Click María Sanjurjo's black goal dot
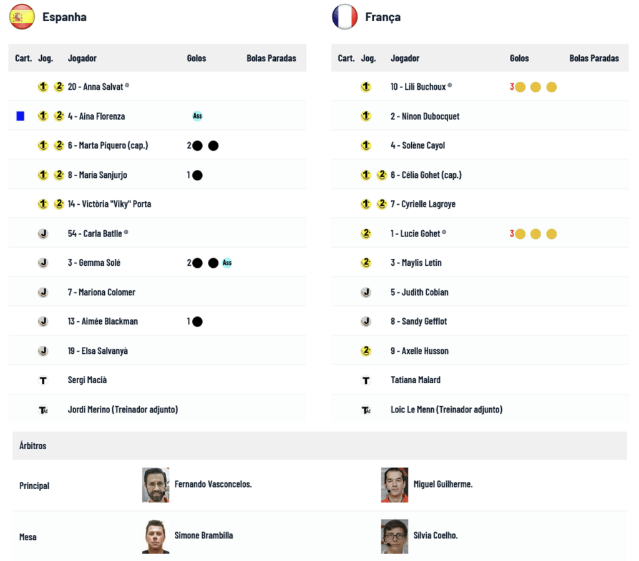639x561 pixels. tap(197, 175)
